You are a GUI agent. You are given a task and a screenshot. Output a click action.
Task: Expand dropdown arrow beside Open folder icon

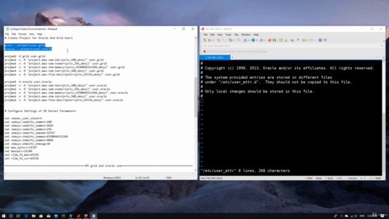coord(213,40)
